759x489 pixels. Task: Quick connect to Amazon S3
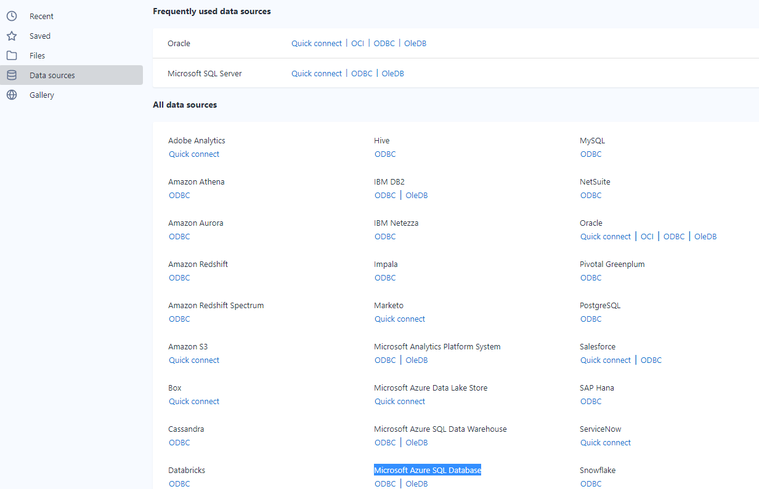[x=194, y=360]
